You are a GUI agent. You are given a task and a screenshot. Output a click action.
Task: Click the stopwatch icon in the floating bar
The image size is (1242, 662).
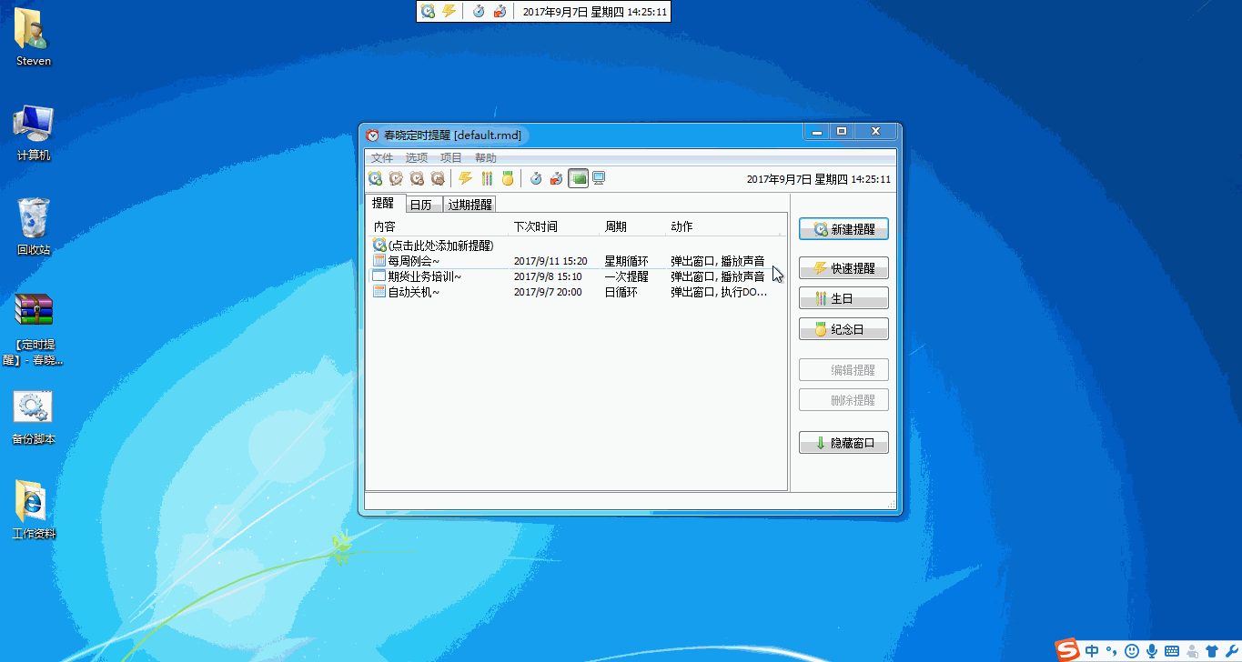[479, 11]
